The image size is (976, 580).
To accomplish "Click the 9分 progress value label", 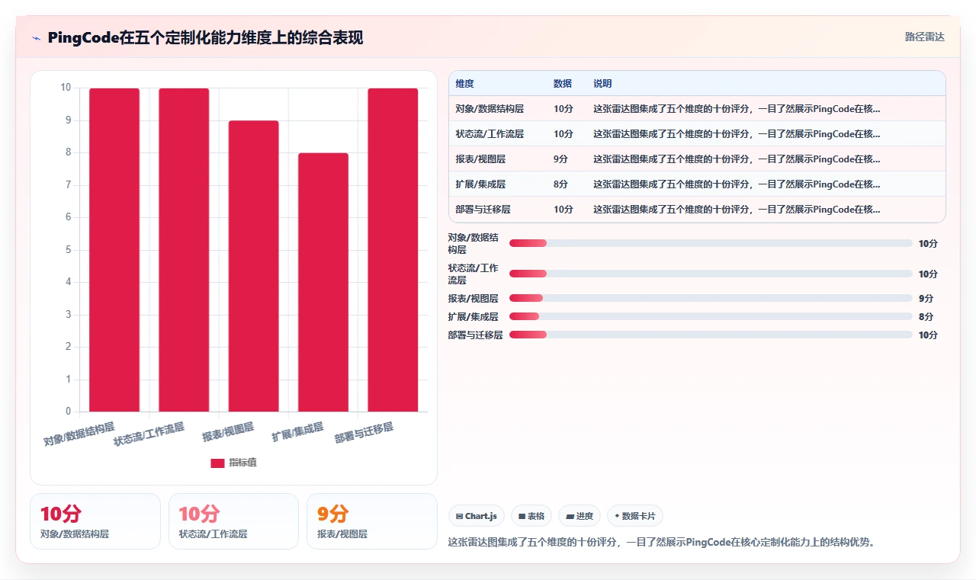I will [926, 298].
